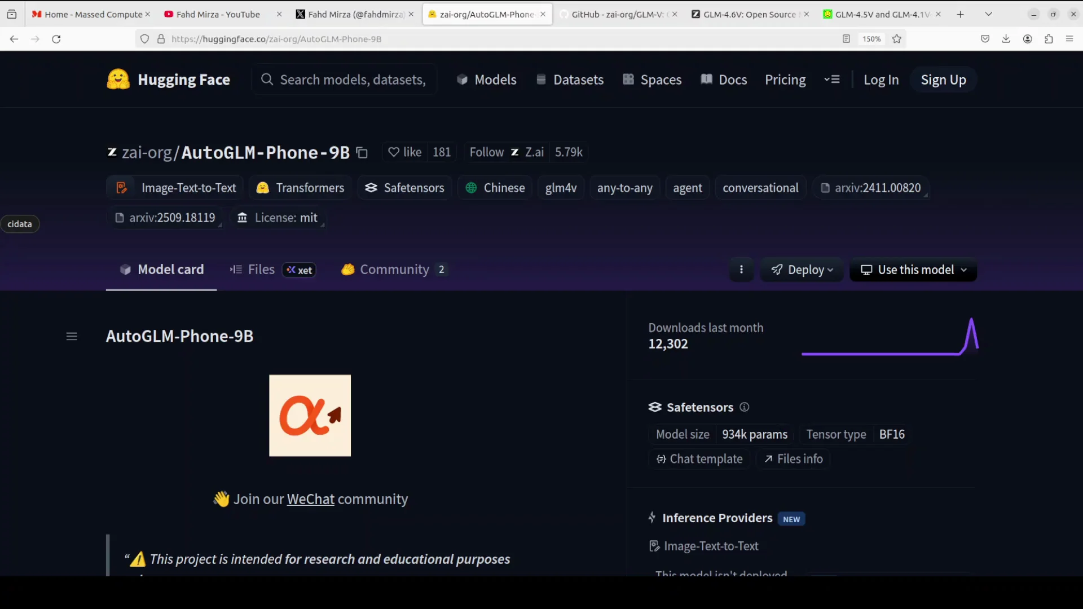Open the browser account icon
The image size is (1083, 609).
[1027, 38]
